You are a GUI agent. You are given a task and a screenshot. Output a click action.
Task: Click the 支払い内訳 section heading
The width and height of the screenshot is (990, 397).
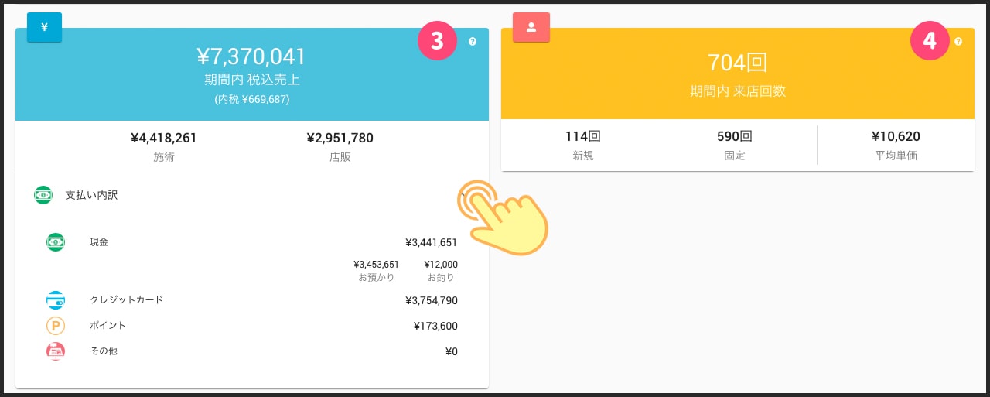[x=91, y=195]
